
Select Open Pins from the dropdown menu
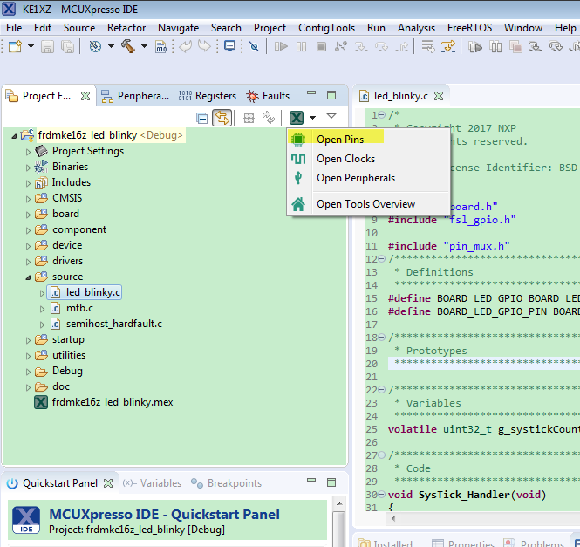369,140
